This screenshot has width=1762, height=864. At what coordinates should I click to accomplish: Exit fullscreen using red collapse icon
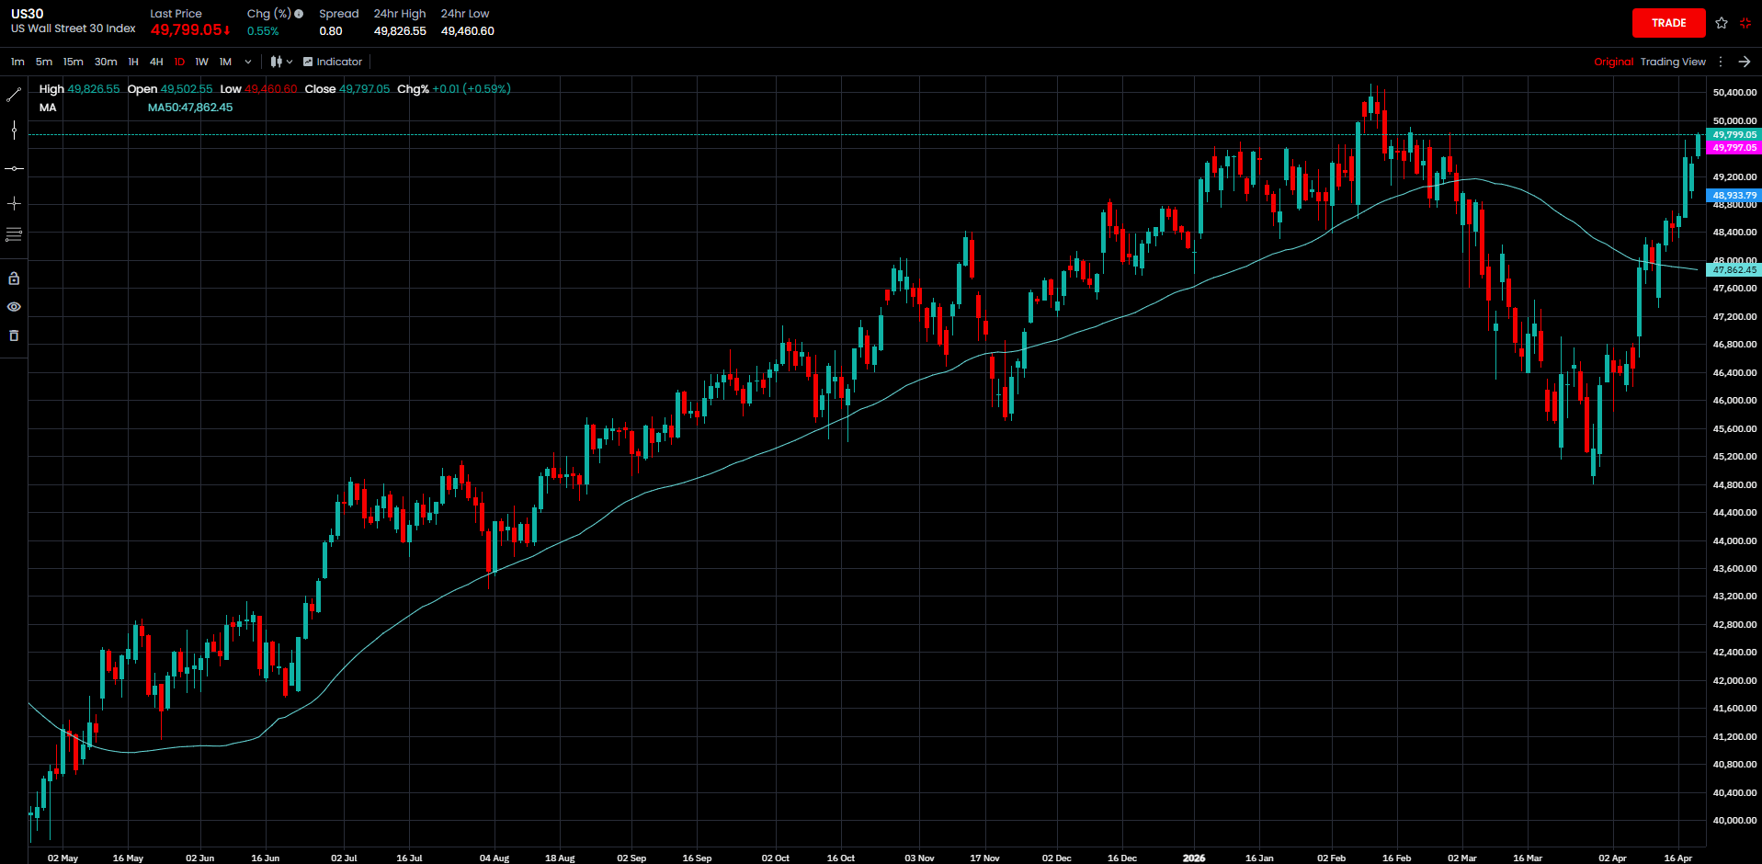click(x=1745, y=23)
